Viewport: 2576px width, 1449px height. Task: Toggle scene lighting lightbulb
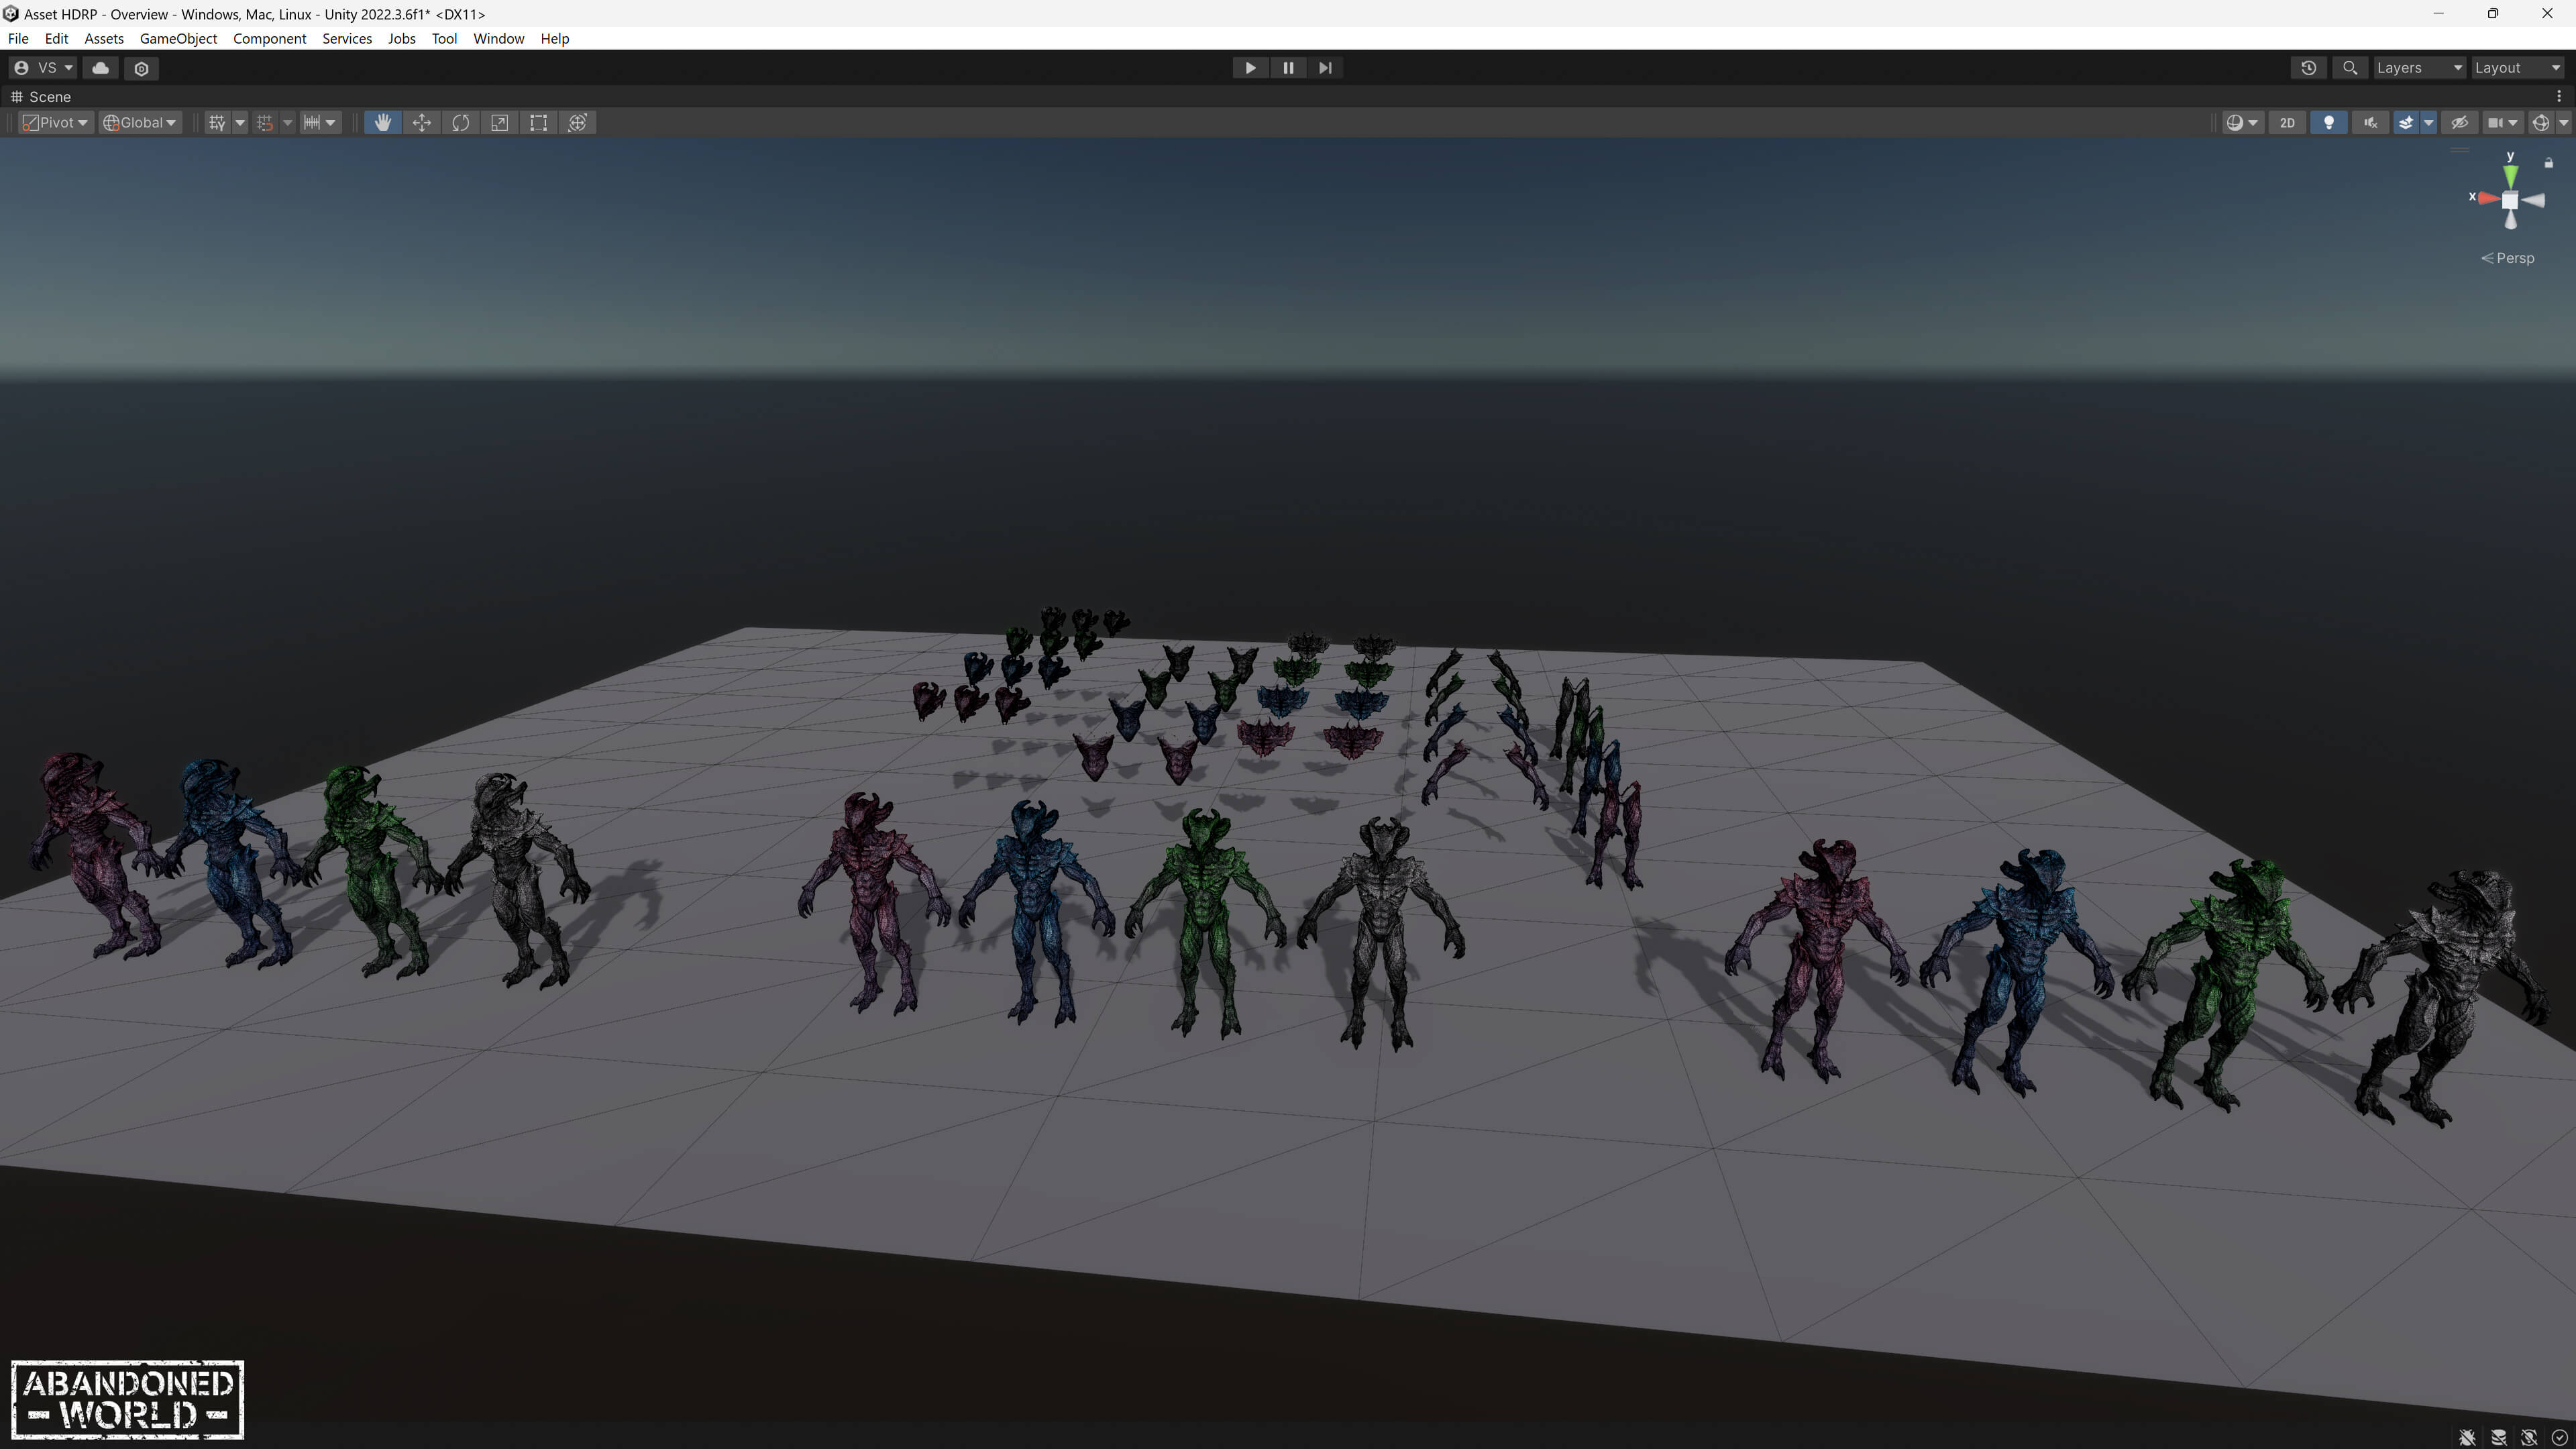click(2329, 122)
